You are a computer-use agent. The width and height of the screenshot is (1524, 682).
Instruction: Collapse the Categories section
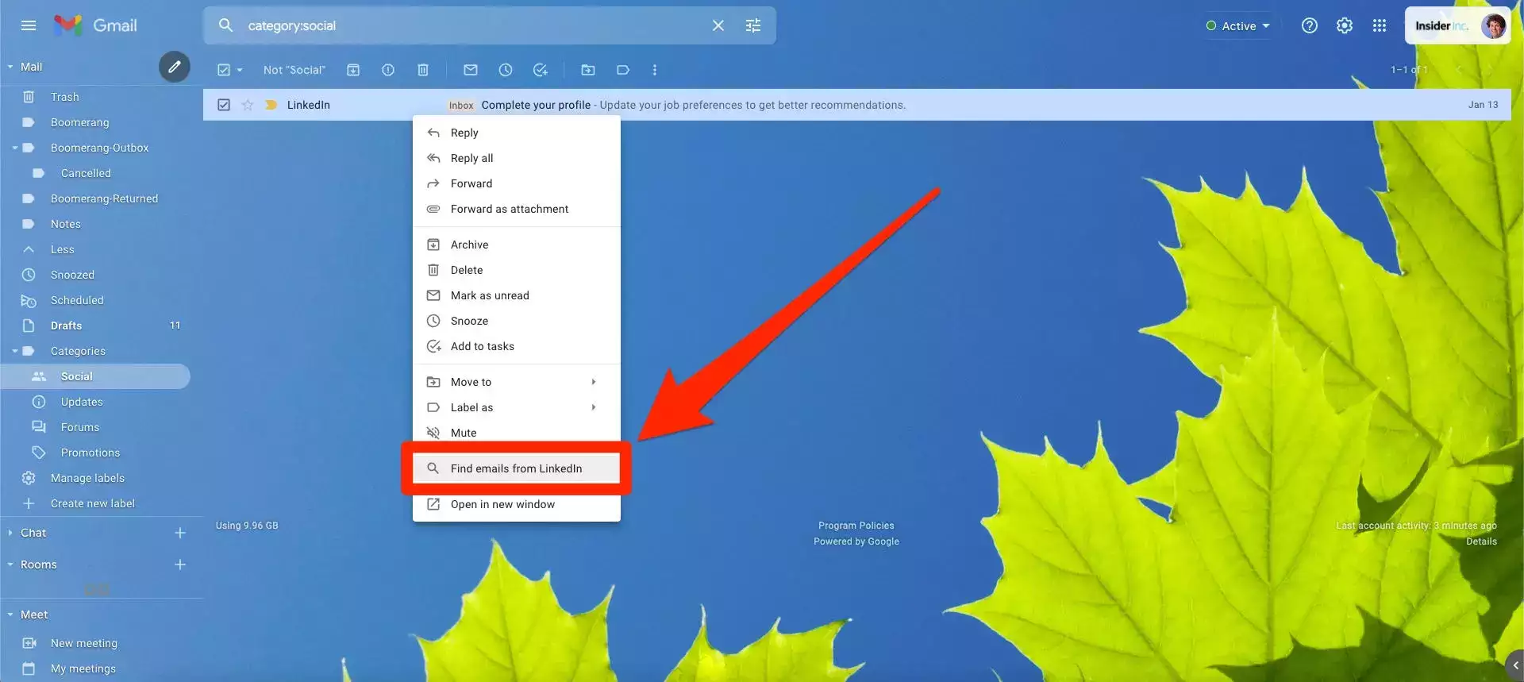coord(14,351)
